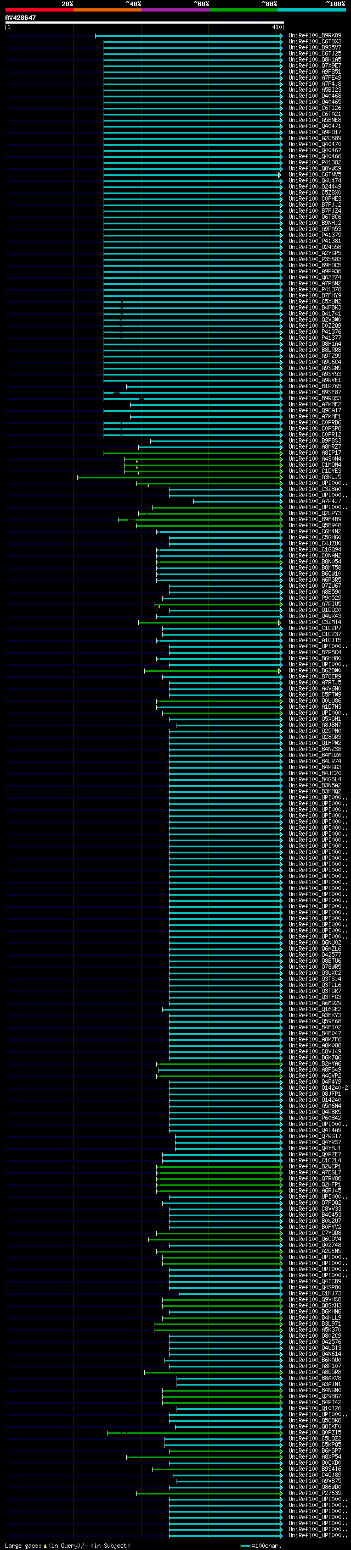Select the UniRef100_P41382 label
Screen dimensions: 351x1550
[x=315, y=162]
